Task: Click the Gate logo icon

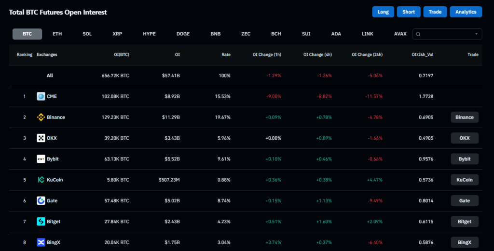Action: click(41, 200)
